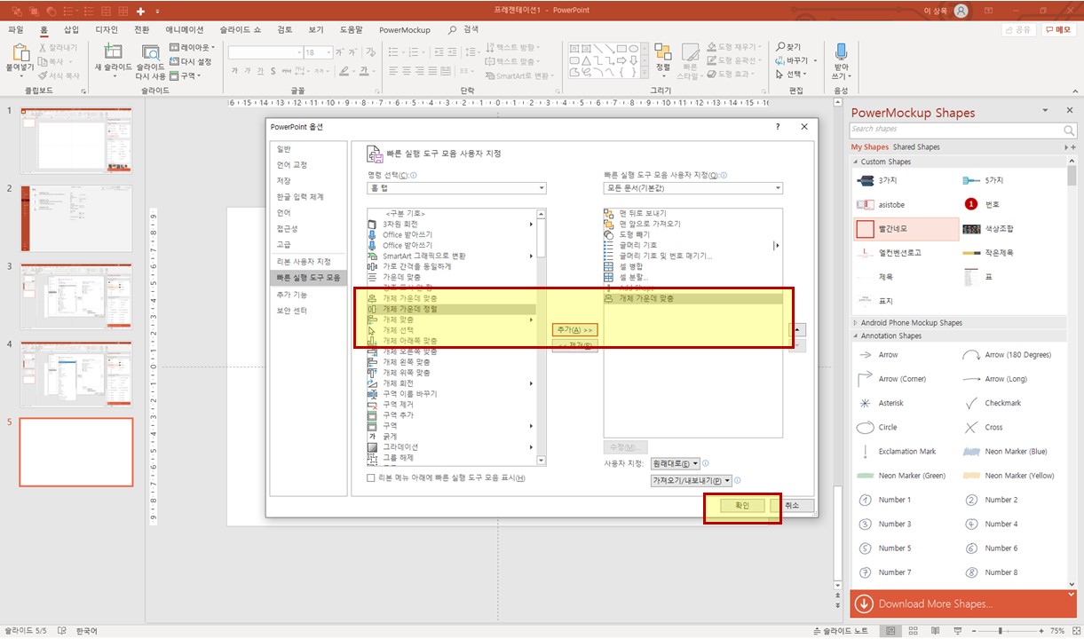Open the 파일 menu tab
The image size is (1084, 639).
click(x=16, y=29)
